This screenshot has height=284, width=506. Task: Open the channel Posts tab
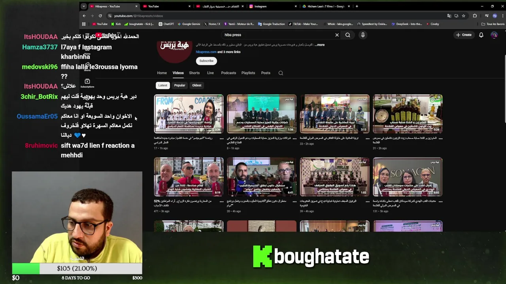tap(266, 73)
